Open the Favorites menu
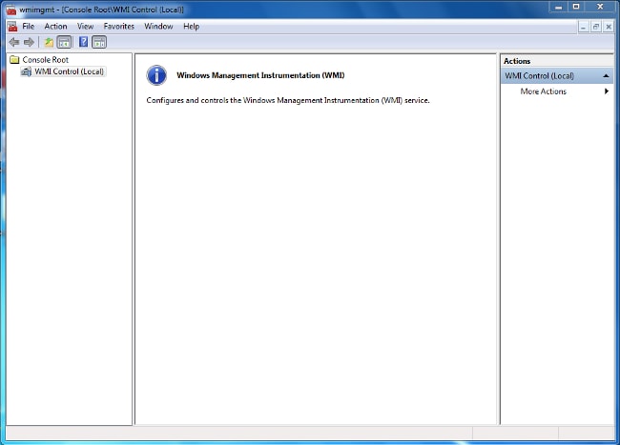 (119, 27)
